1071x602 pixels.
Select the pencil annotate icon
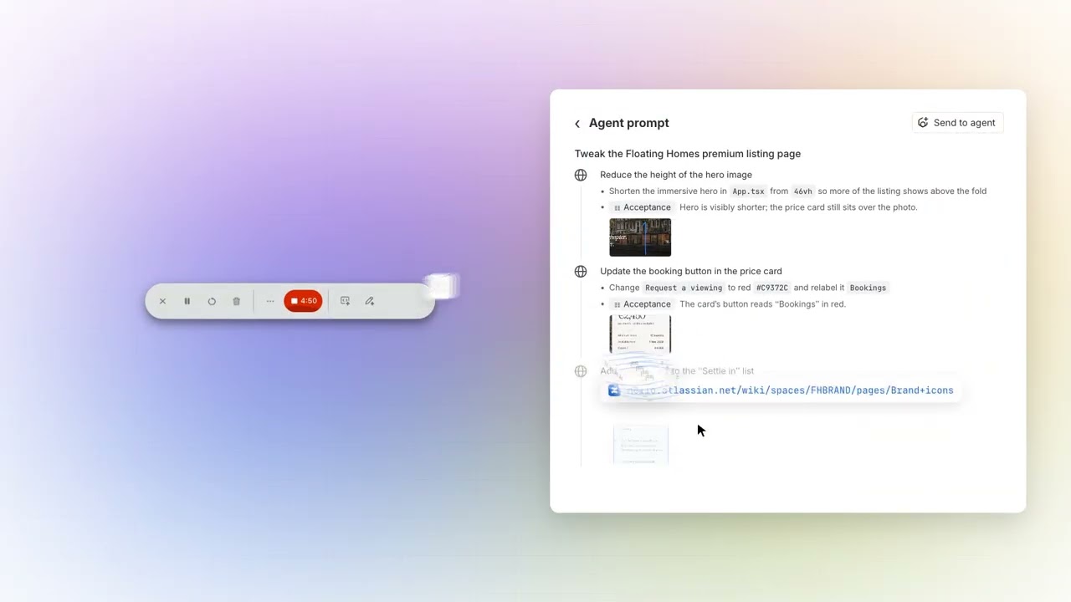click(369, 301)
